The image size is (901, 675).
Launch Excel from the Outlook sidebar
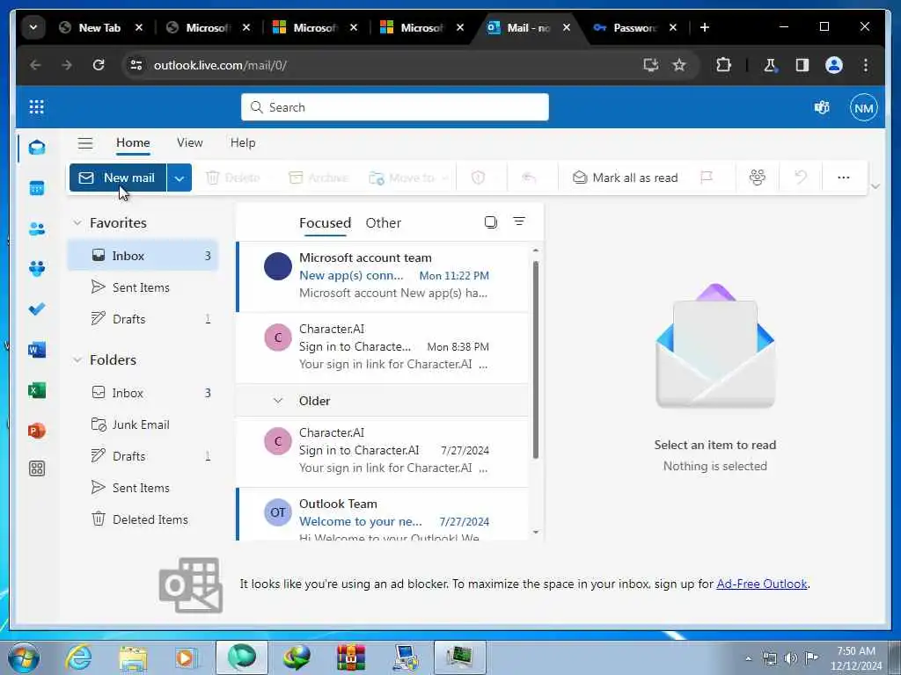tap(37, 390)
